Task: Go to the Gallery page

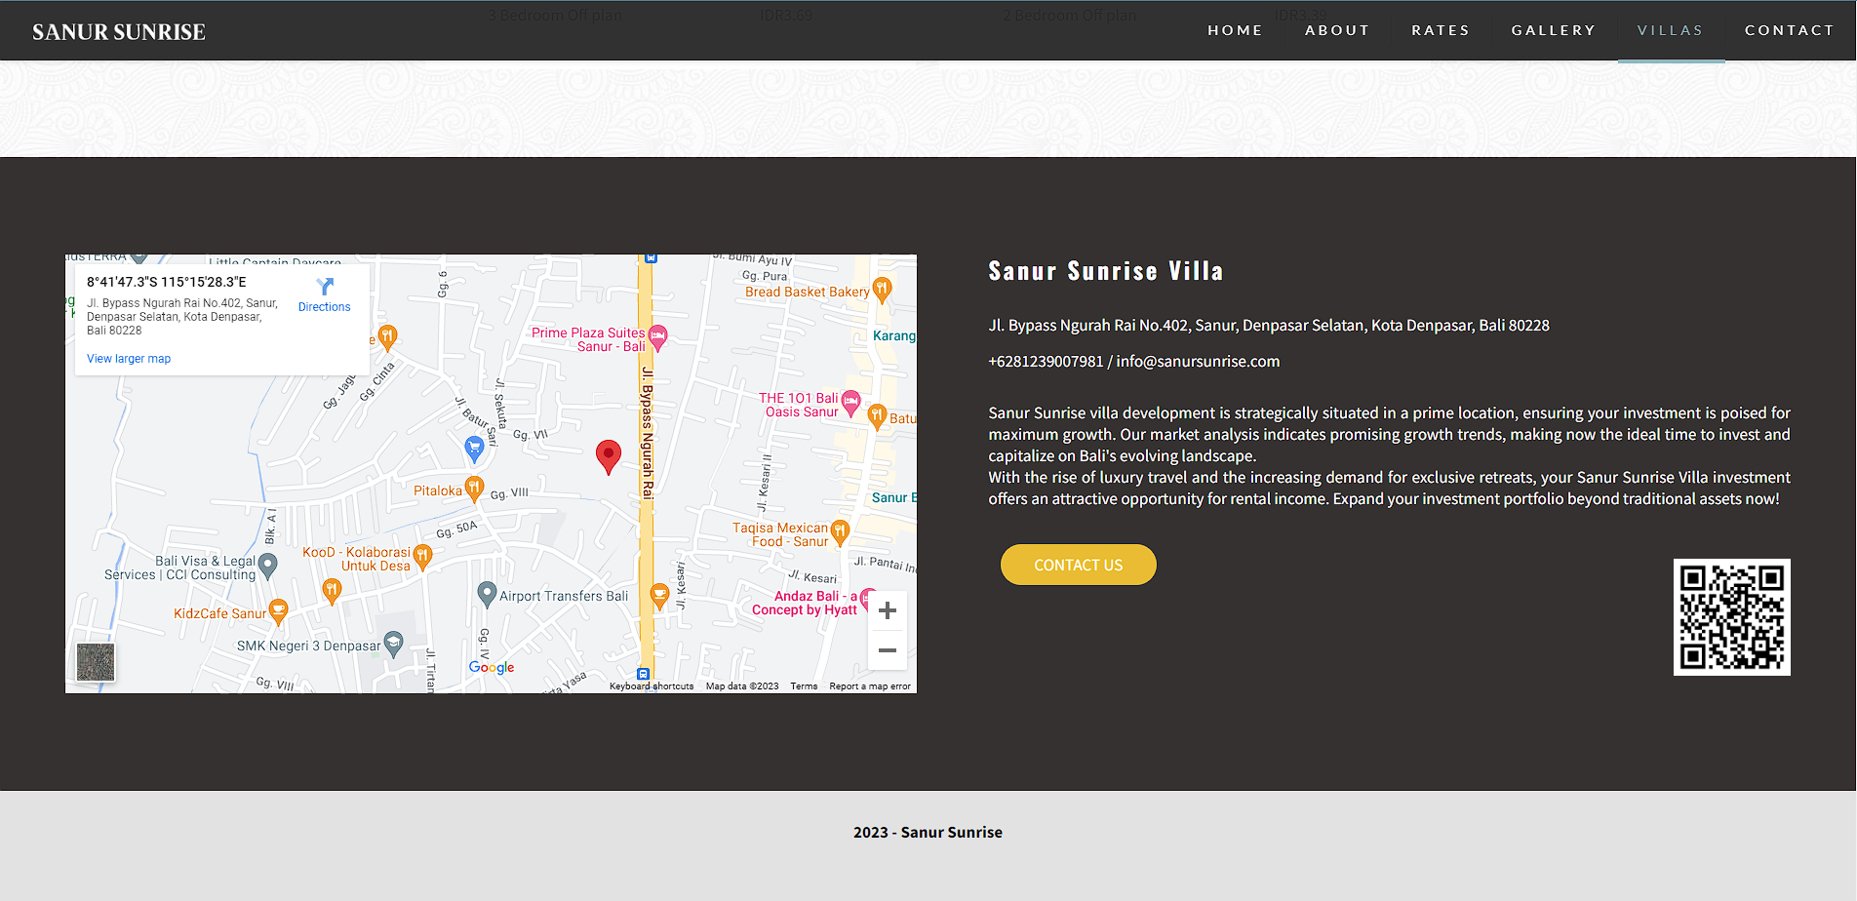Action: pos(1553,30)
